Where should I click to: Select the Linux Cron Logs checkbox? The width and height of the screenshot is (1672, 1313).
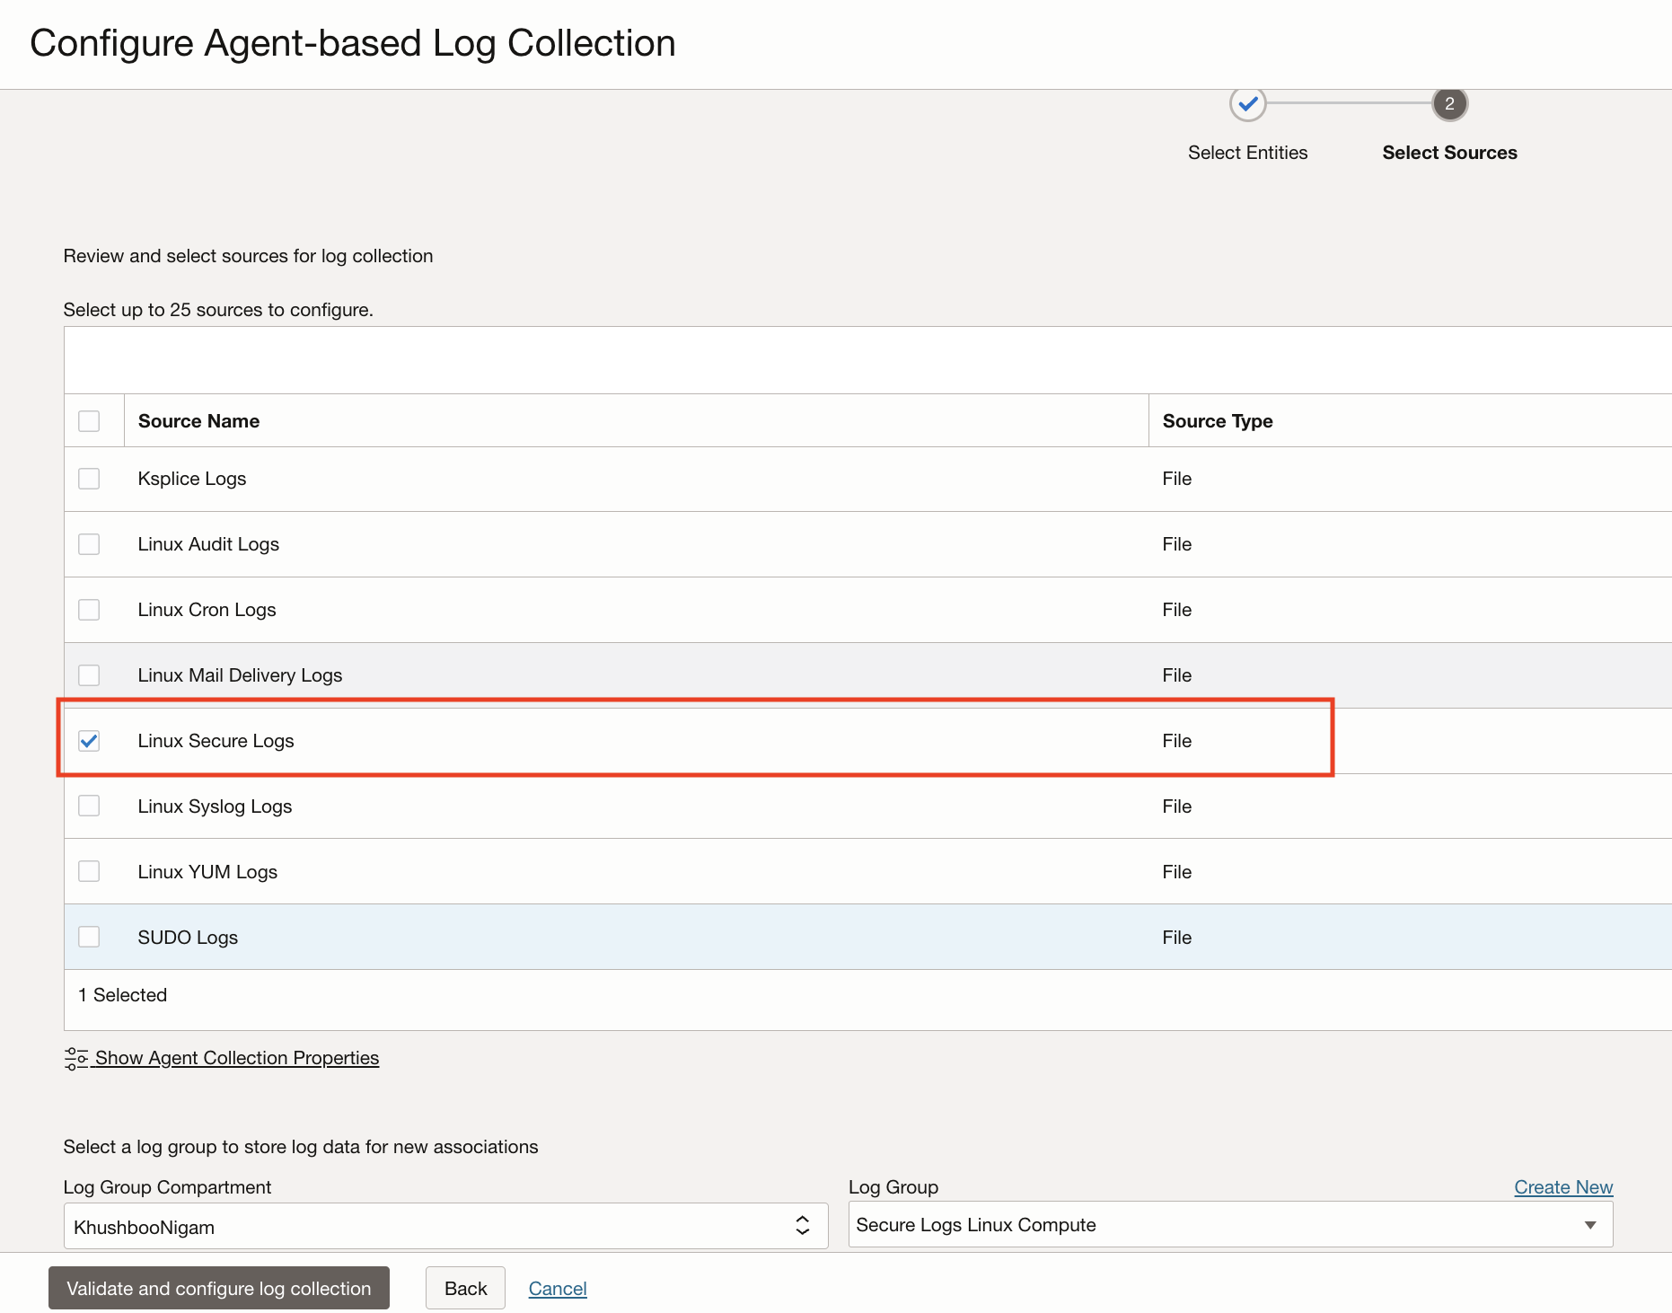pyautogui.click(x=89, y=610)
